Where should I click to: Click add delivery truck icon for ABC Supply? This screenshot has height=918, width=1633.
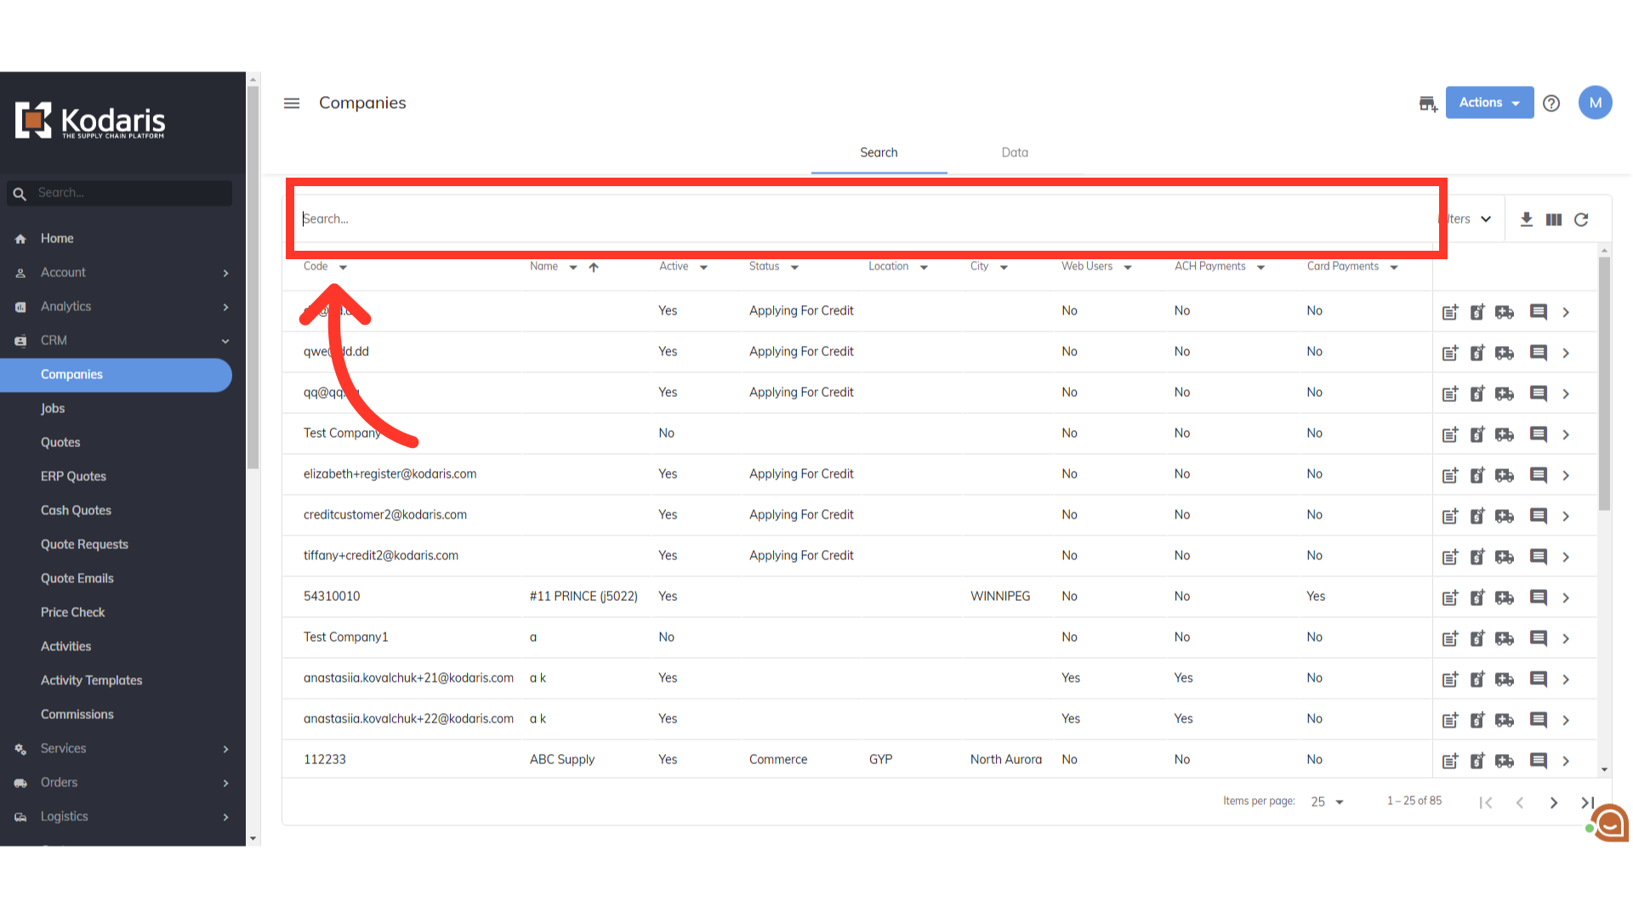coord(1505,761)
